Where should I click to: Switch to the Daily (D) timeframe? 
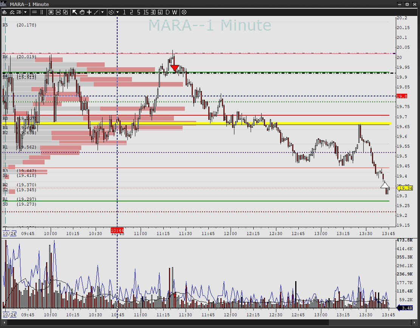point(167,12)
